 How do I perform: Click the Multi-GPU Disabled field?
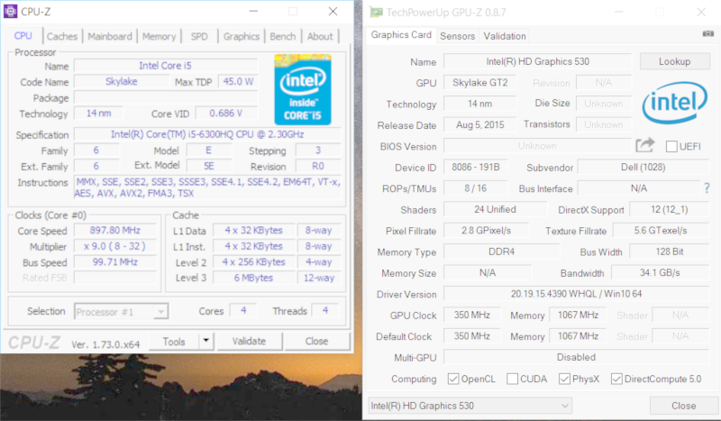click(577, 357)
